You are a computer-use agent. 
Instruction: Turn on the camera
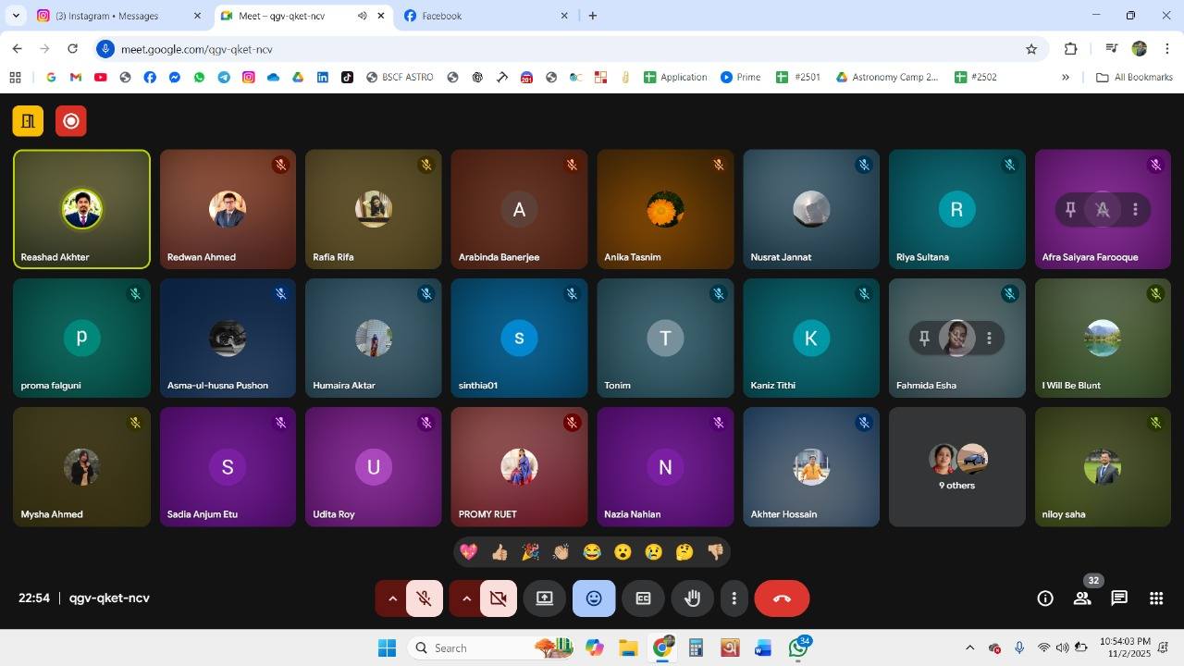pyautogui.click(x=498, y=598)
